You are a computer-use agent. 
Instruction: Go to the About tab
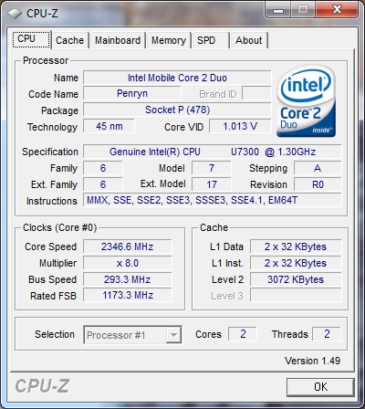[x=248, y=40]
